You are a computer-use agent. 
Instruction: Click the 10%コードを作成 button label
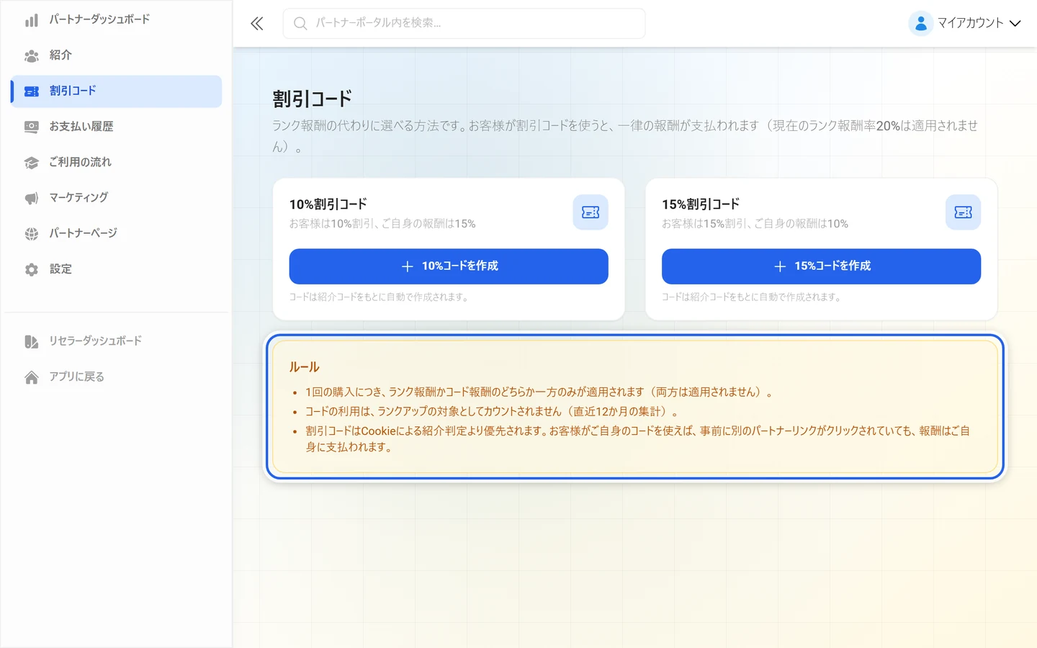[x=459, y=266]
